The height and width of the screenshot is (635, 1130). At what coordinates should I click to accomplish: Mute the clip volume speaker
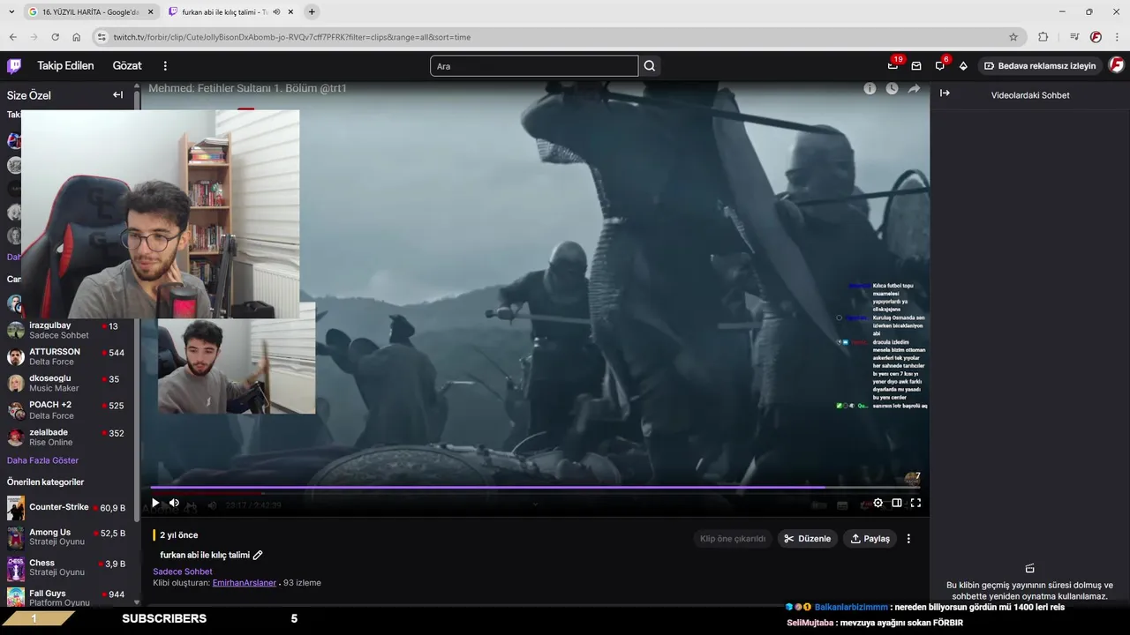coord(175,503)
